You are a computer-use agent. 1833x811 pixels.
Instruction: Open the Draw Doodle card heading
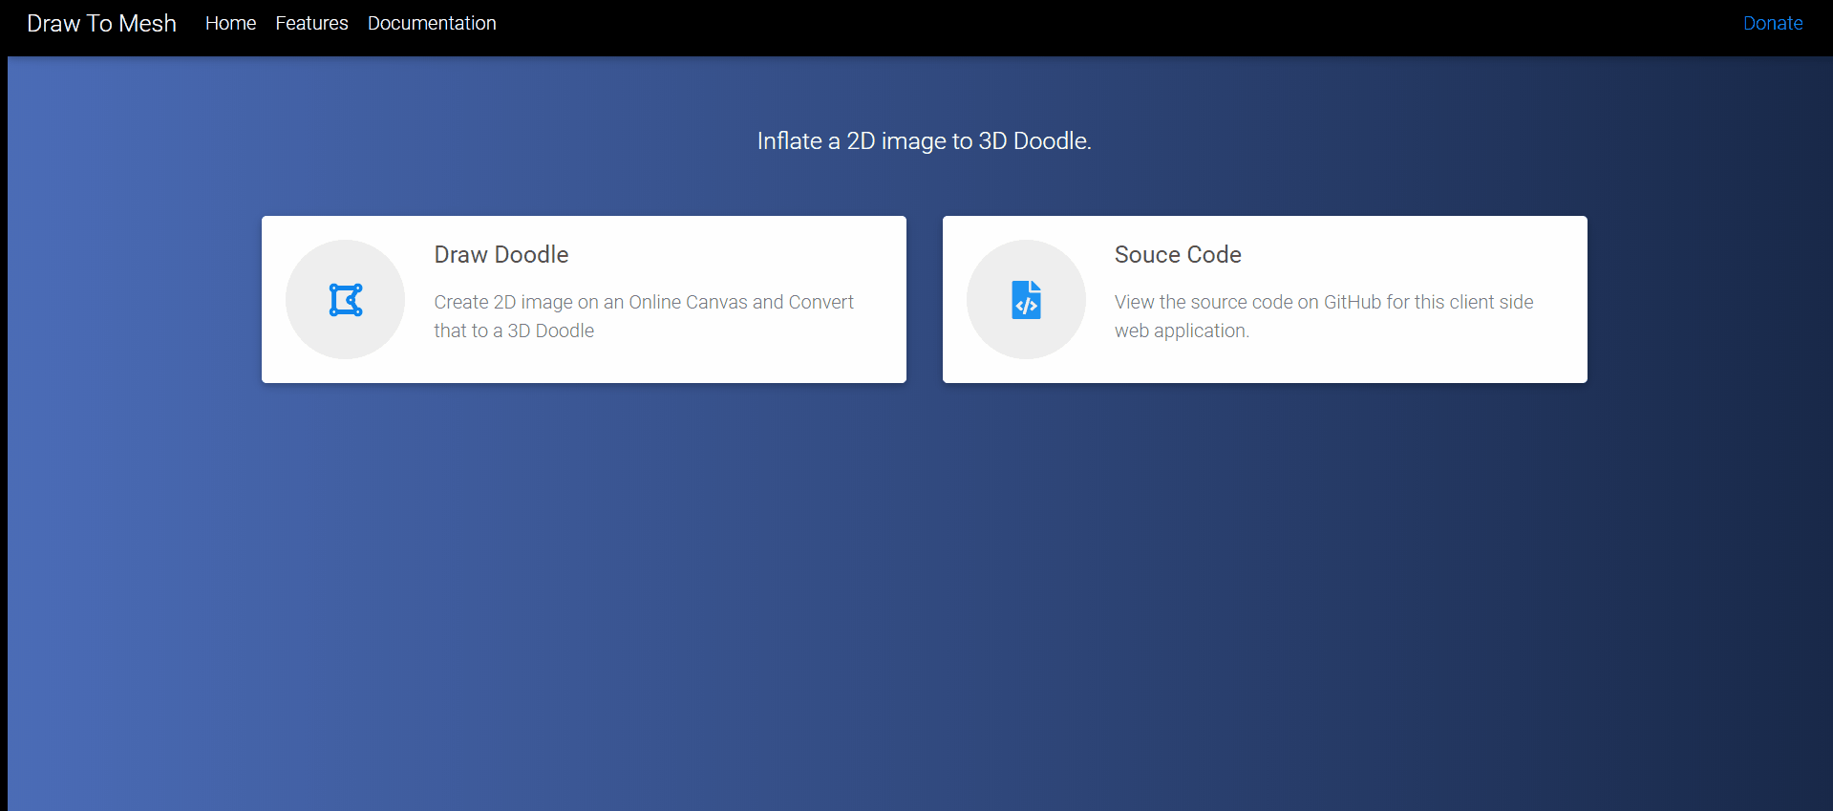point(501,254)
